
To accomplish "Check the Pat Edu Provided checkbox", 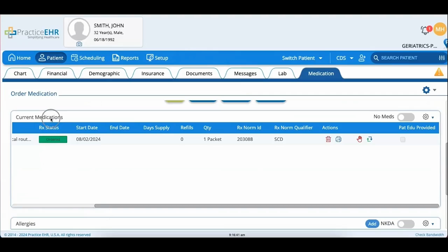I will coord(402,139).
